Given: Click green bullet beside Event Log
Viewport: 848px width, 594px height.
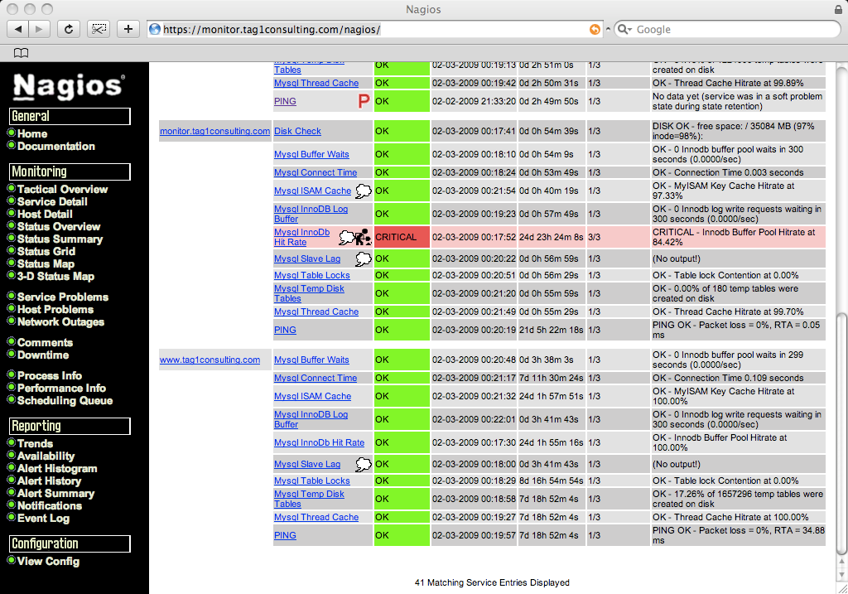Looking at the screenshot, I should click(11, 517).
